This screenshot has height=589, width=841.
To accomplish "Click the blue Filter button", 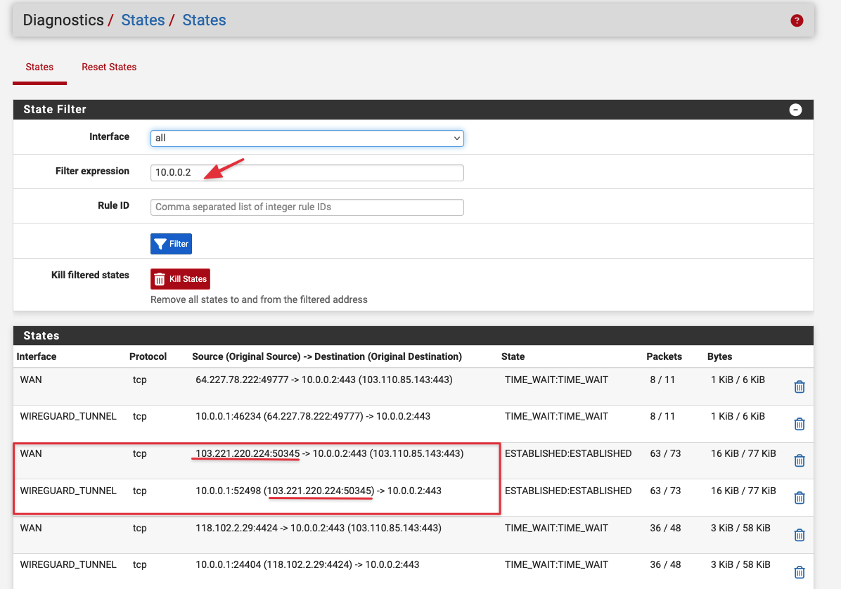I will (171, 244).
